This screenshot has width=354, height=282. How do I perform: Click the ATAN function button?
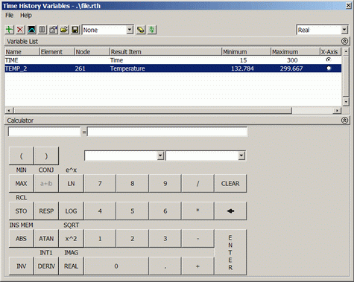(x=46, y=238)
